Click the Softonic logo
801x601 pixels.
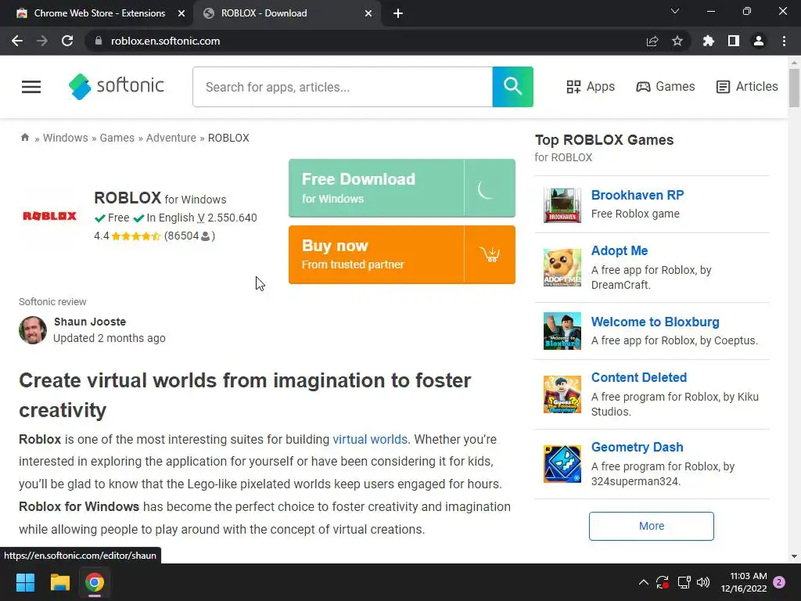pyautogui.click(x=117, y=86)
